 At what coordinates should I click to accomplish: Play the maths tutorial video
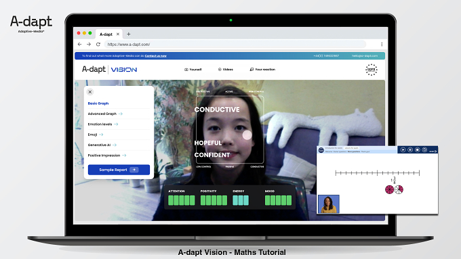tap(403, 149)
